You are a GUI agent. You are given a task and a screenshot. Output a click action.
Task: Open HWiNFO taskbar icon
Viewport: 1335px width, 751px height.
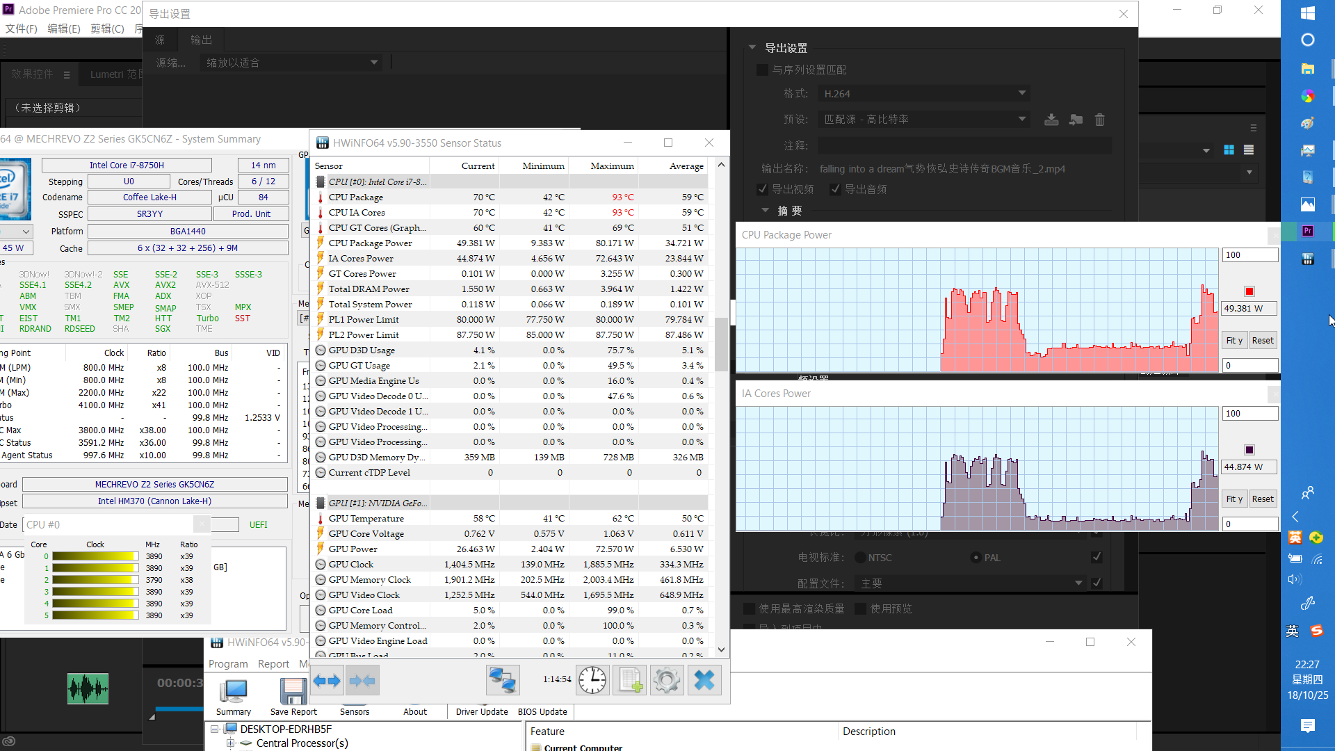1307,259
